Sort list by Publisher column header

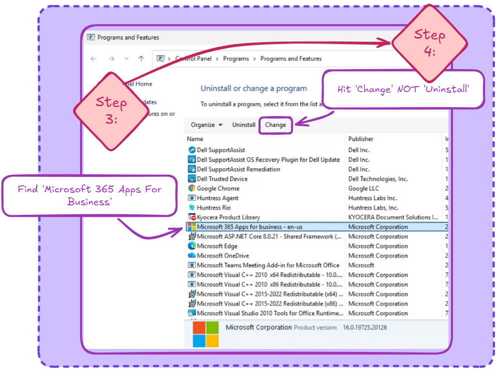click(x=360, y=139)
